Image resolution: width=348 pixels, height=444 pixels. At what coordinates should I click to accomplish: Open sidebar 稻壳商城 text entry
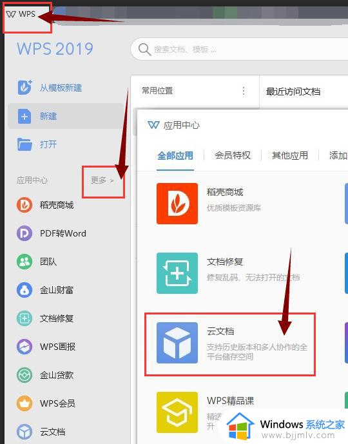[x=57, y=205]
